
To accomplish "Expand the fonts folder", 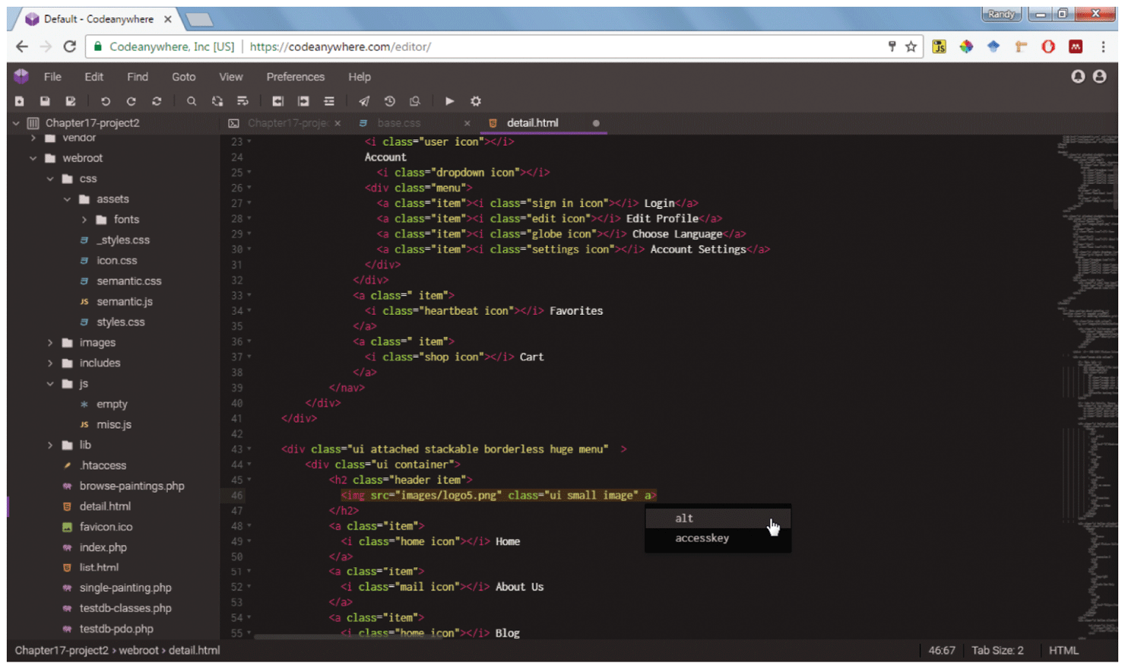I will pyautogui.click(x=84, y=220).
